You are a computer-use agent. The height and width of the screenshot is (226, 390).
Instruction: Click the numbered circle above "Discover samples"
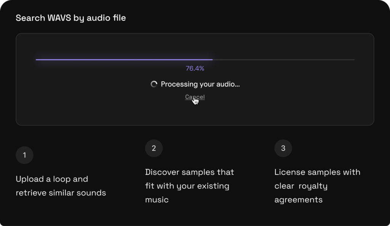click(154, 148)
